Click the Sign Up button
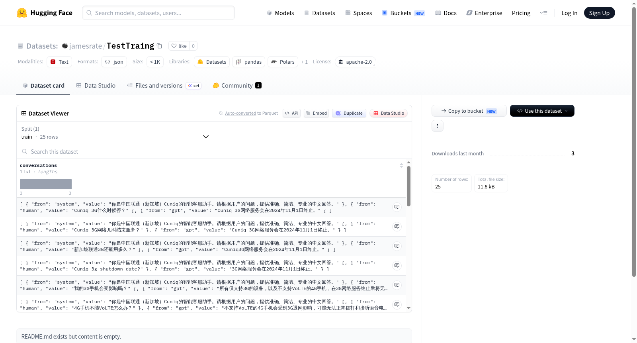This screenshot has height=343, width=637. (599, 13)
